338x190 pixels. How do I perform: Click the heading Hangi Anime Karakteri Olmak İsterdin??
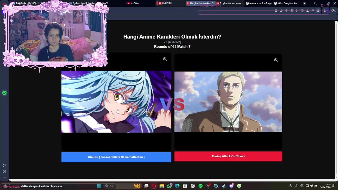(x=172, y=37)
